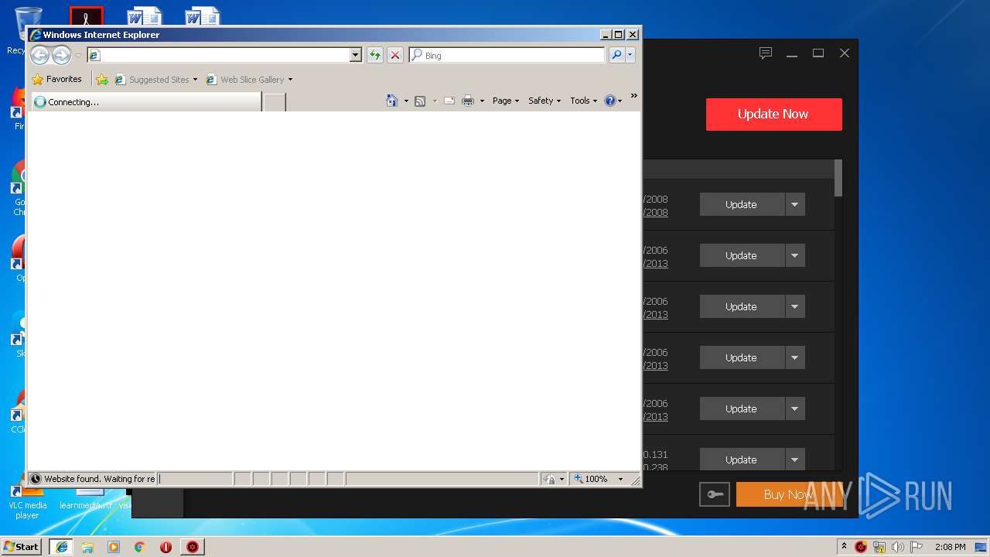Image resolution: width=990 pixels, height=557 pixels.
Task: Click the red Update Now button
Action: [x=773, y=114]
